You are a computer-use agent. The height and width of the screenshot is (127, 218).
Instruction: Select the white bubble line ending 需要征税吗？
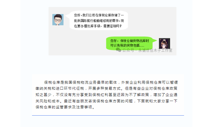coord(98,26)
